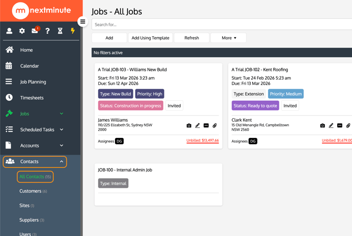Image resolution: width=352 pixels, height=236 pixels.
Task: Toggle the sidebar with hamburger button
Action: 82,22
